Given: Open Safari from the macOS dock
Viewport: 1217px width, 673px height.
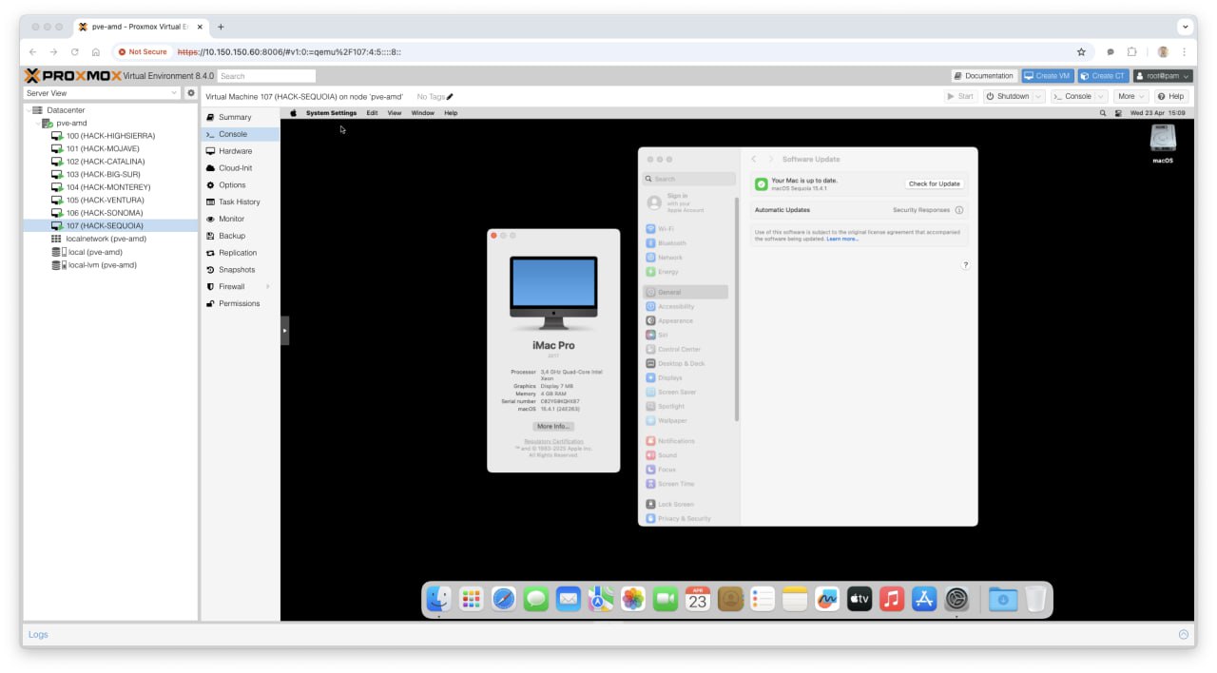Looking at the screenshot, I should [504, 599].
